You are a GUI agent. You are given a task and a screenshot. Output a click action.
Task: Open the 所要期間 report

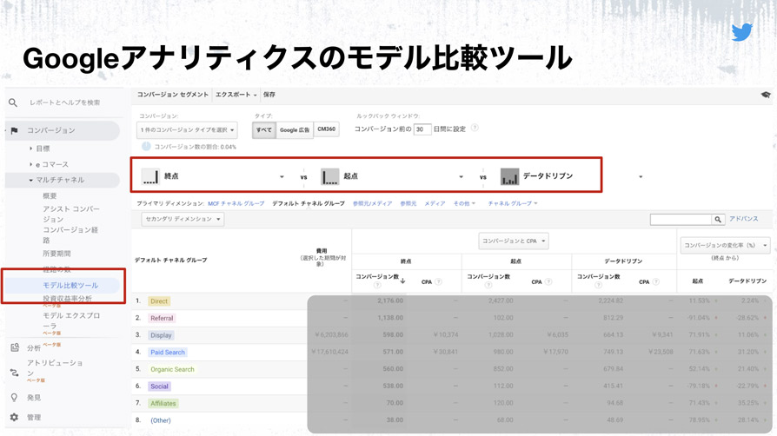(56, 254)
